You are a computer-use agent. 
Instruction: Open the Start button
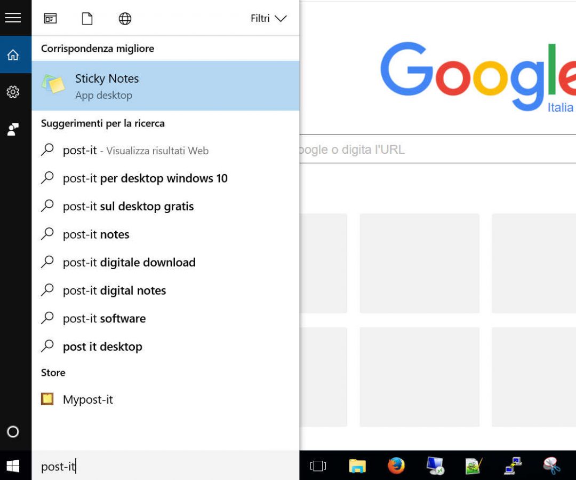click(x=12, y=466)
